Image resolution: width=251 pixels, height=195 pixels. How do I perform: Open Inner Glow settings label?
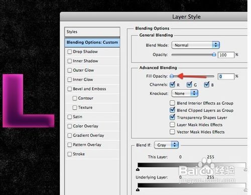click(x=83, y=80)
